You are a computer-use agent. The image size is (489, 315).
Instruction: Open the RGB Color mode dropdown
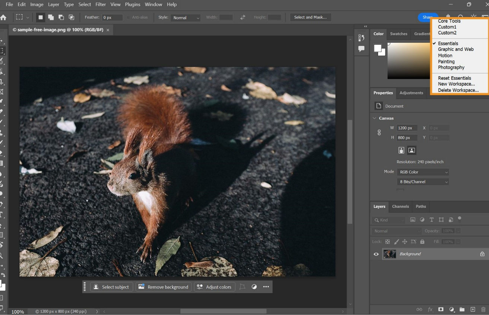point(423,172)
